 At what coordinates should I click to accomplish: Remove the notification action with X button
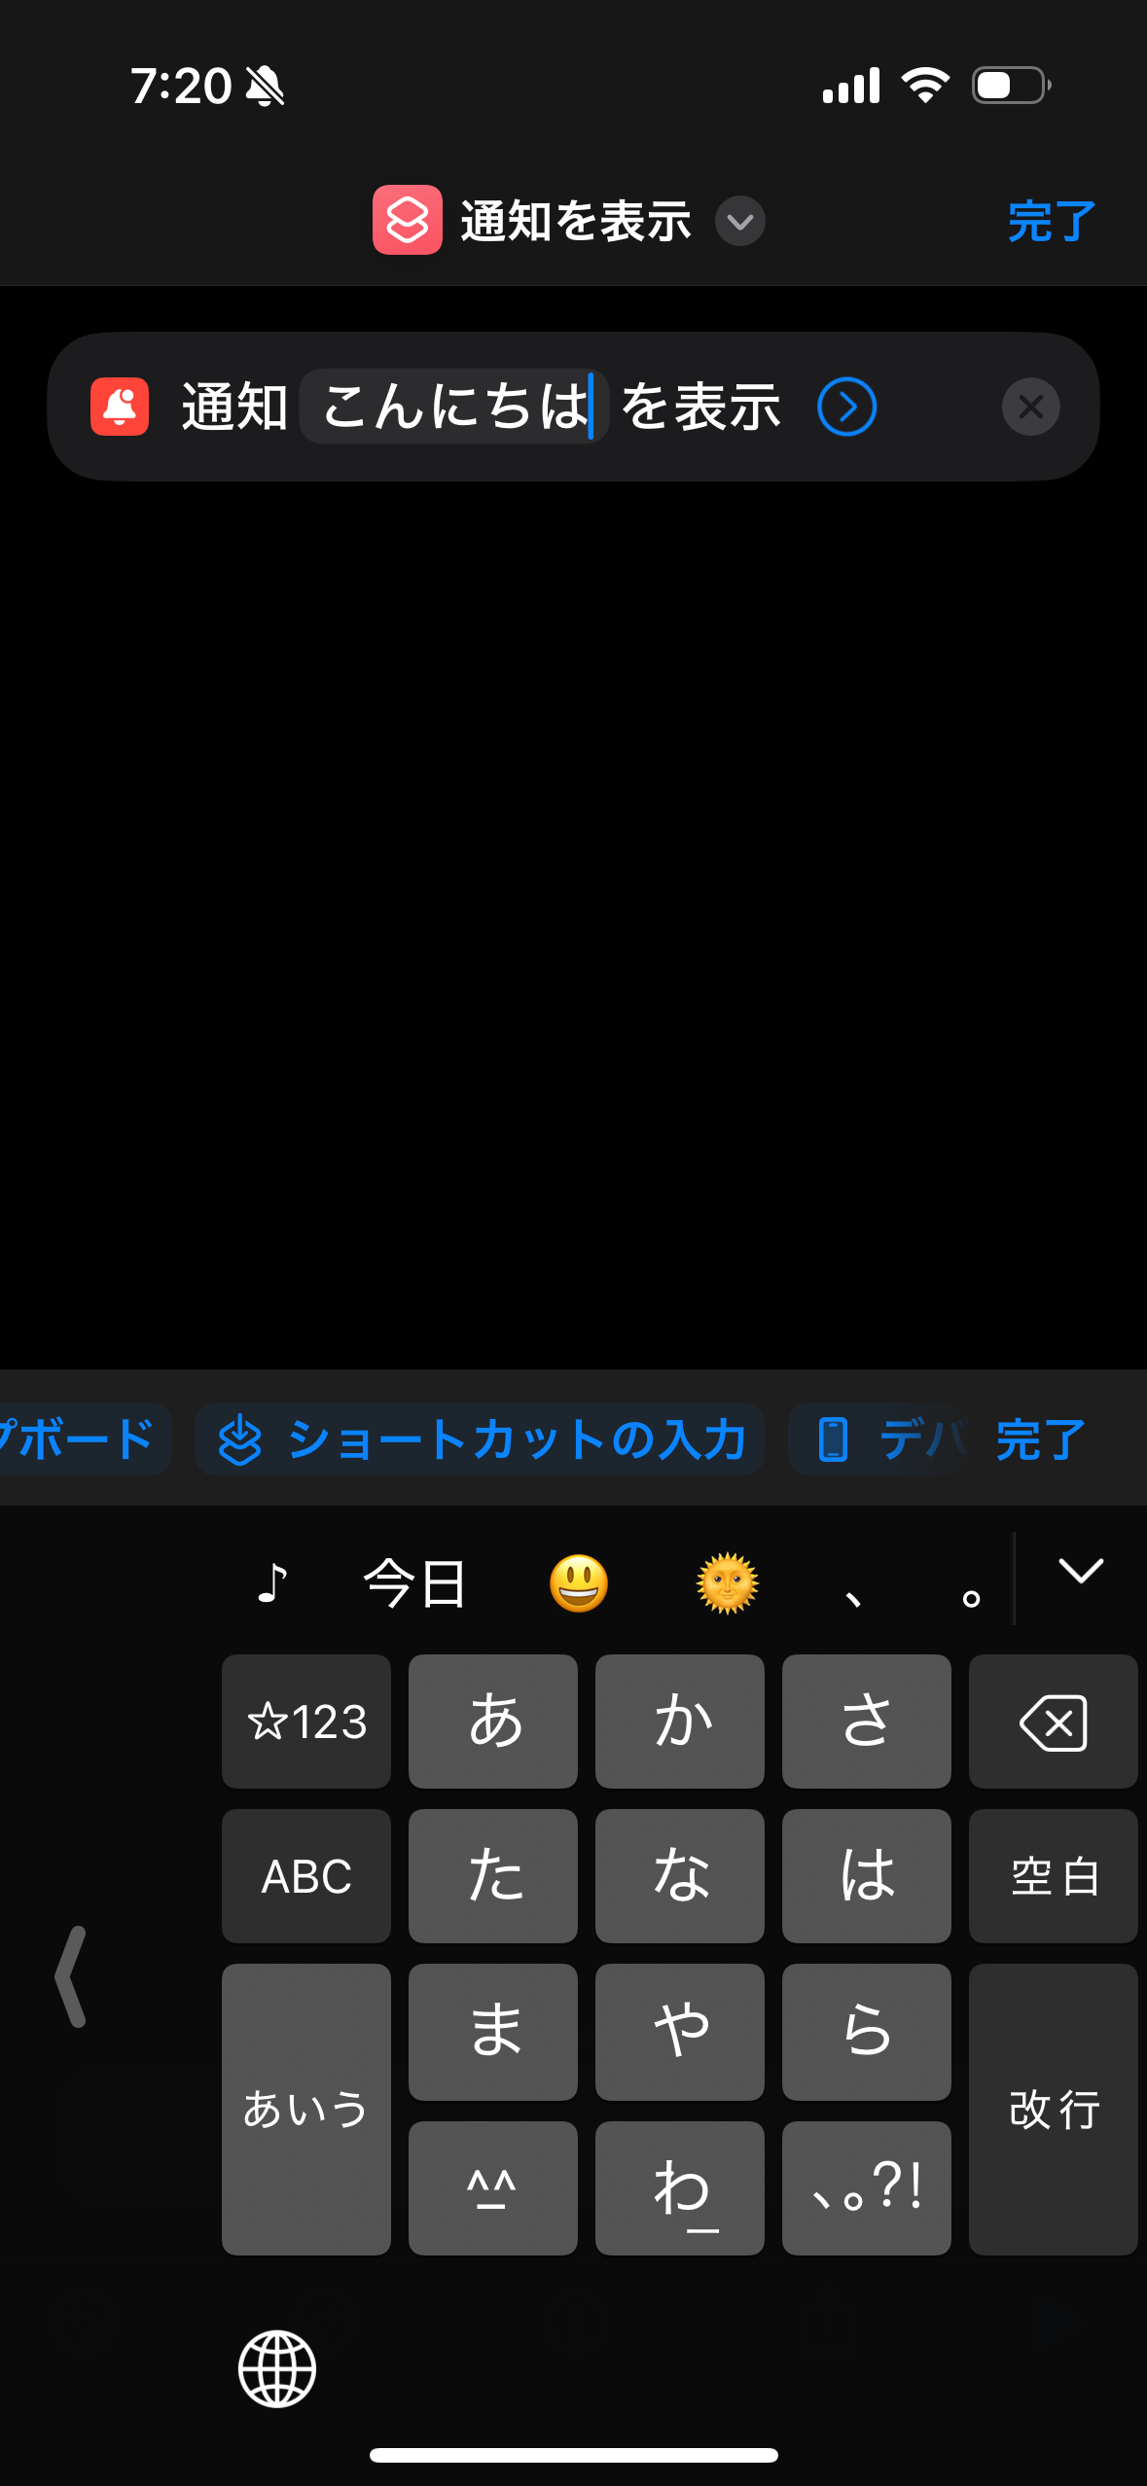pyautogui.click(x=1030, y=407)
